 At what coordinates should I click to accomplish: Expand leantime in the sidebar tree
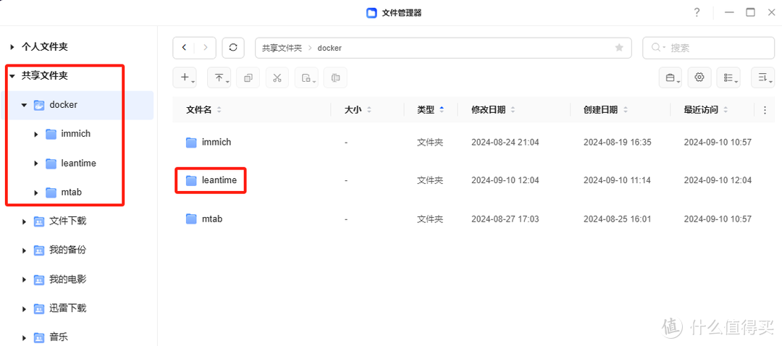36,164
